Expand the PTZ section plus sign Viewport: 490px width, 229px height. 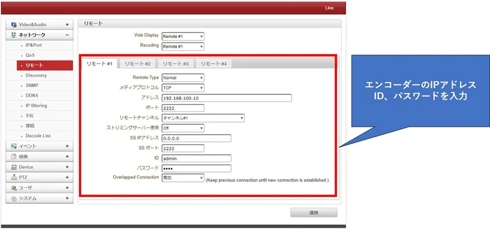(67, 178)
